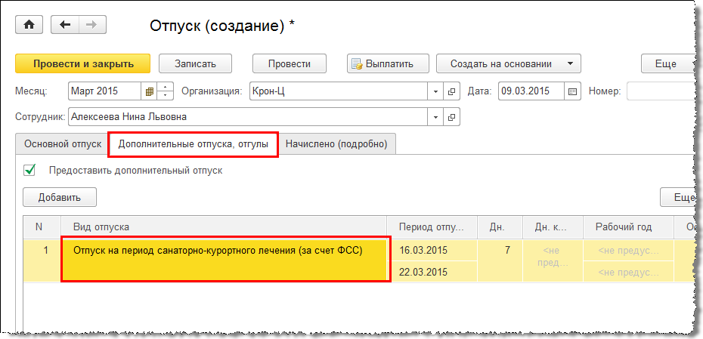
Task: Click the Вид отпуска column header
Action: tap(224, 227)
